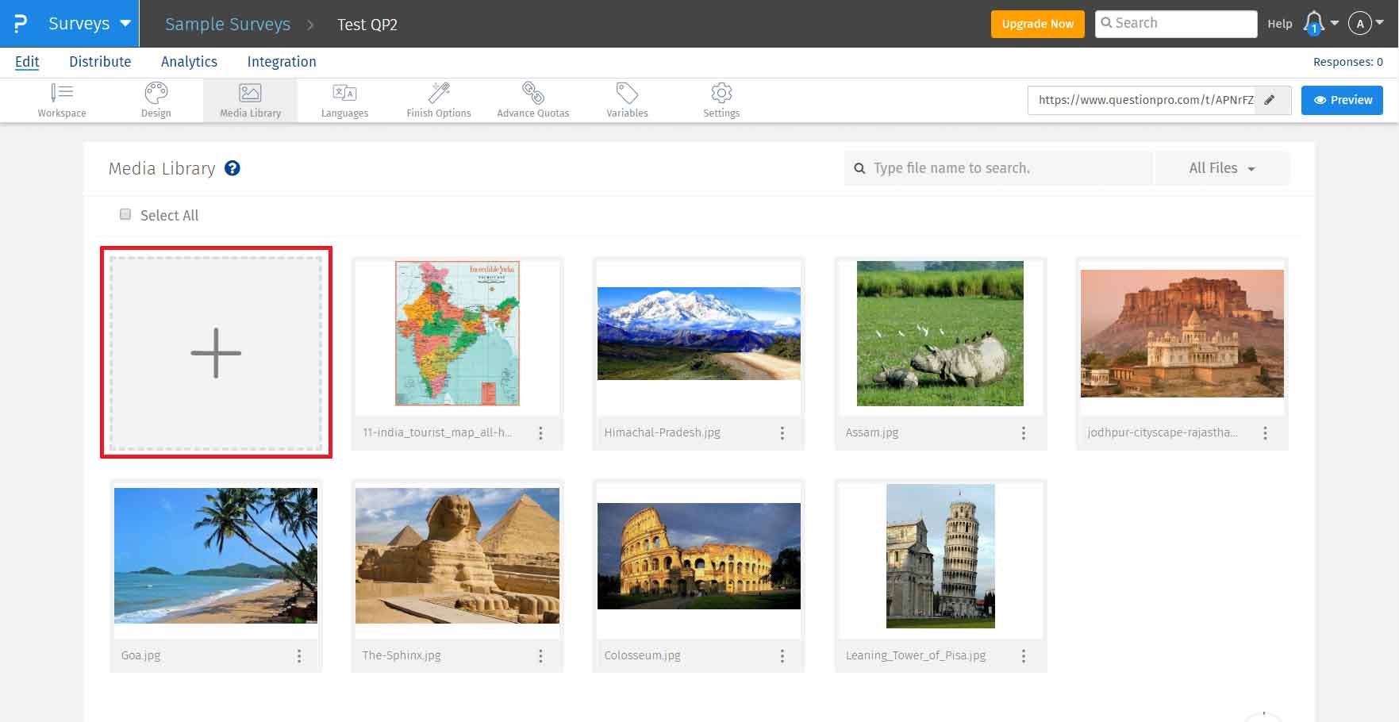Open the Advance Quotas icon

533,93
